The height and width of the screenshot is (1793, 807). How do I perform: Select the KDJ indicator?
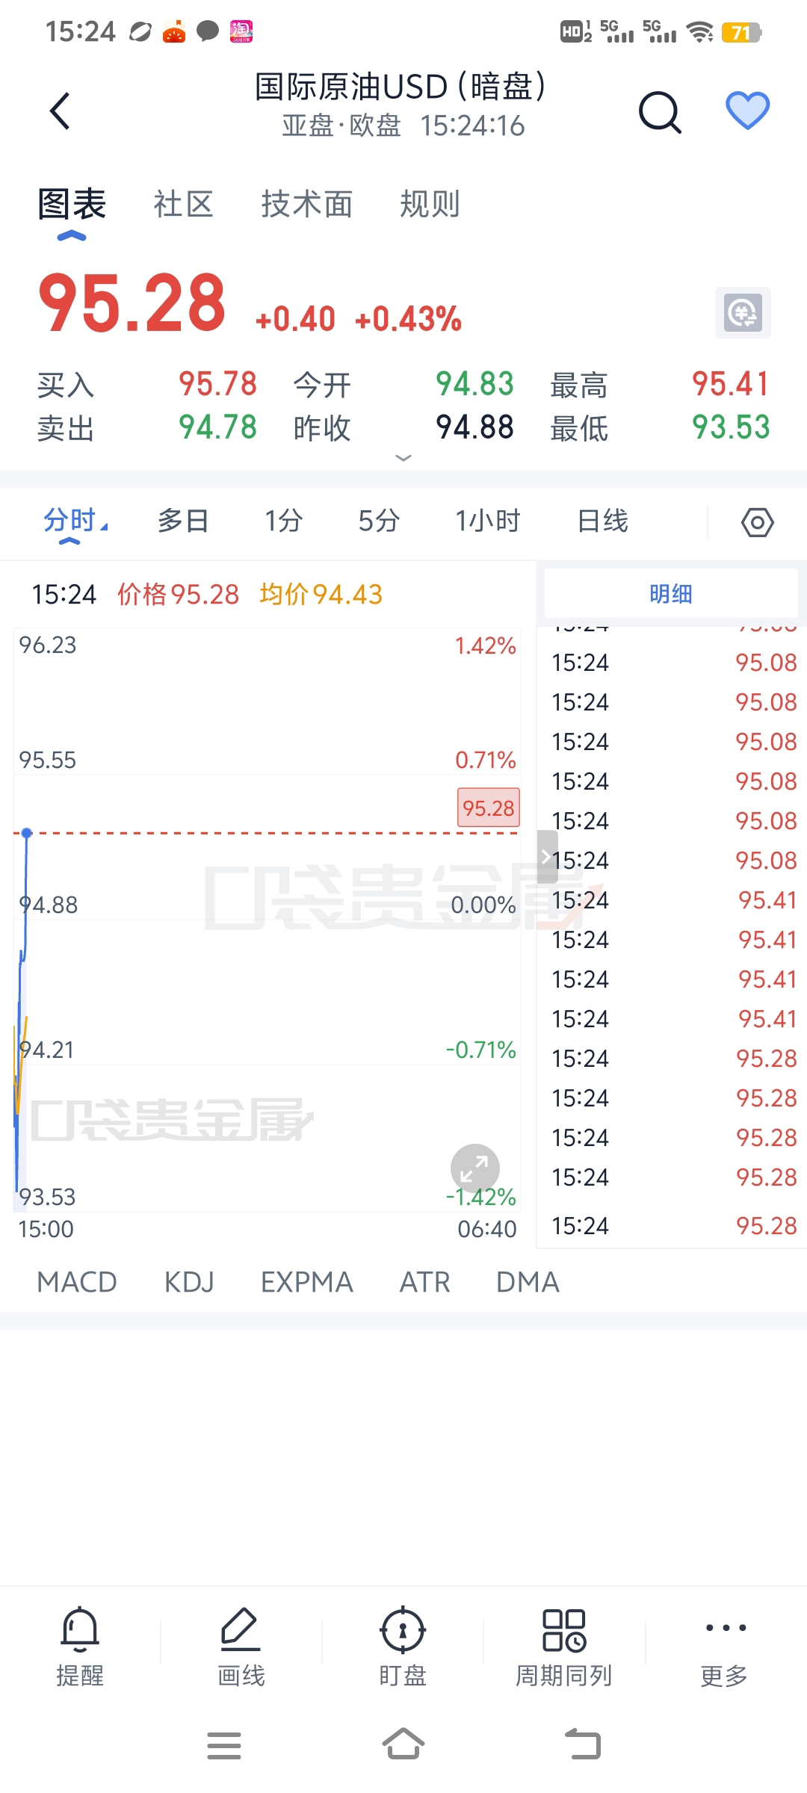189,1282
